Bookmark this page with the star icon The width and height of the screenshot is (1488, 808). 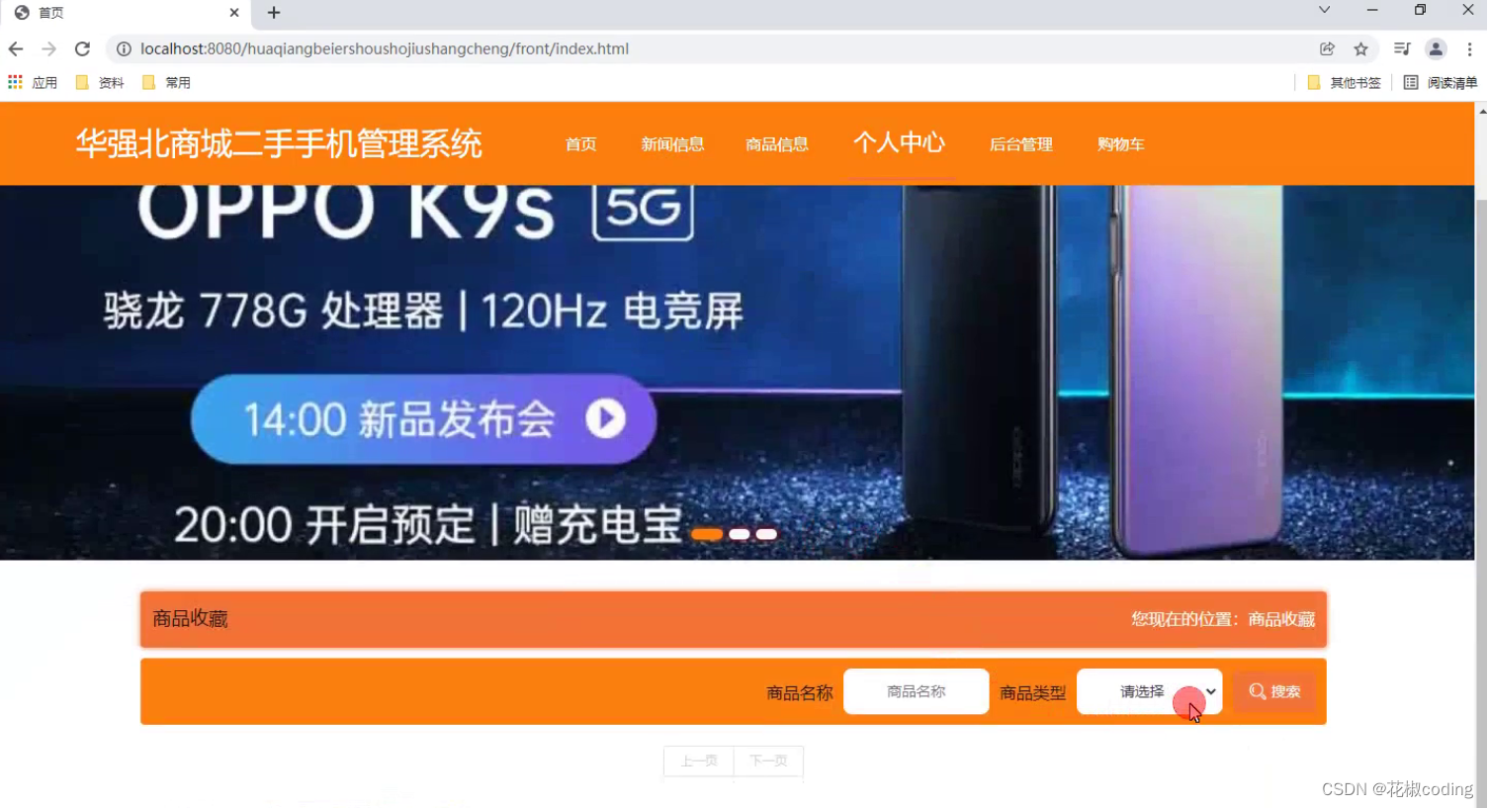click(1360, 48)
